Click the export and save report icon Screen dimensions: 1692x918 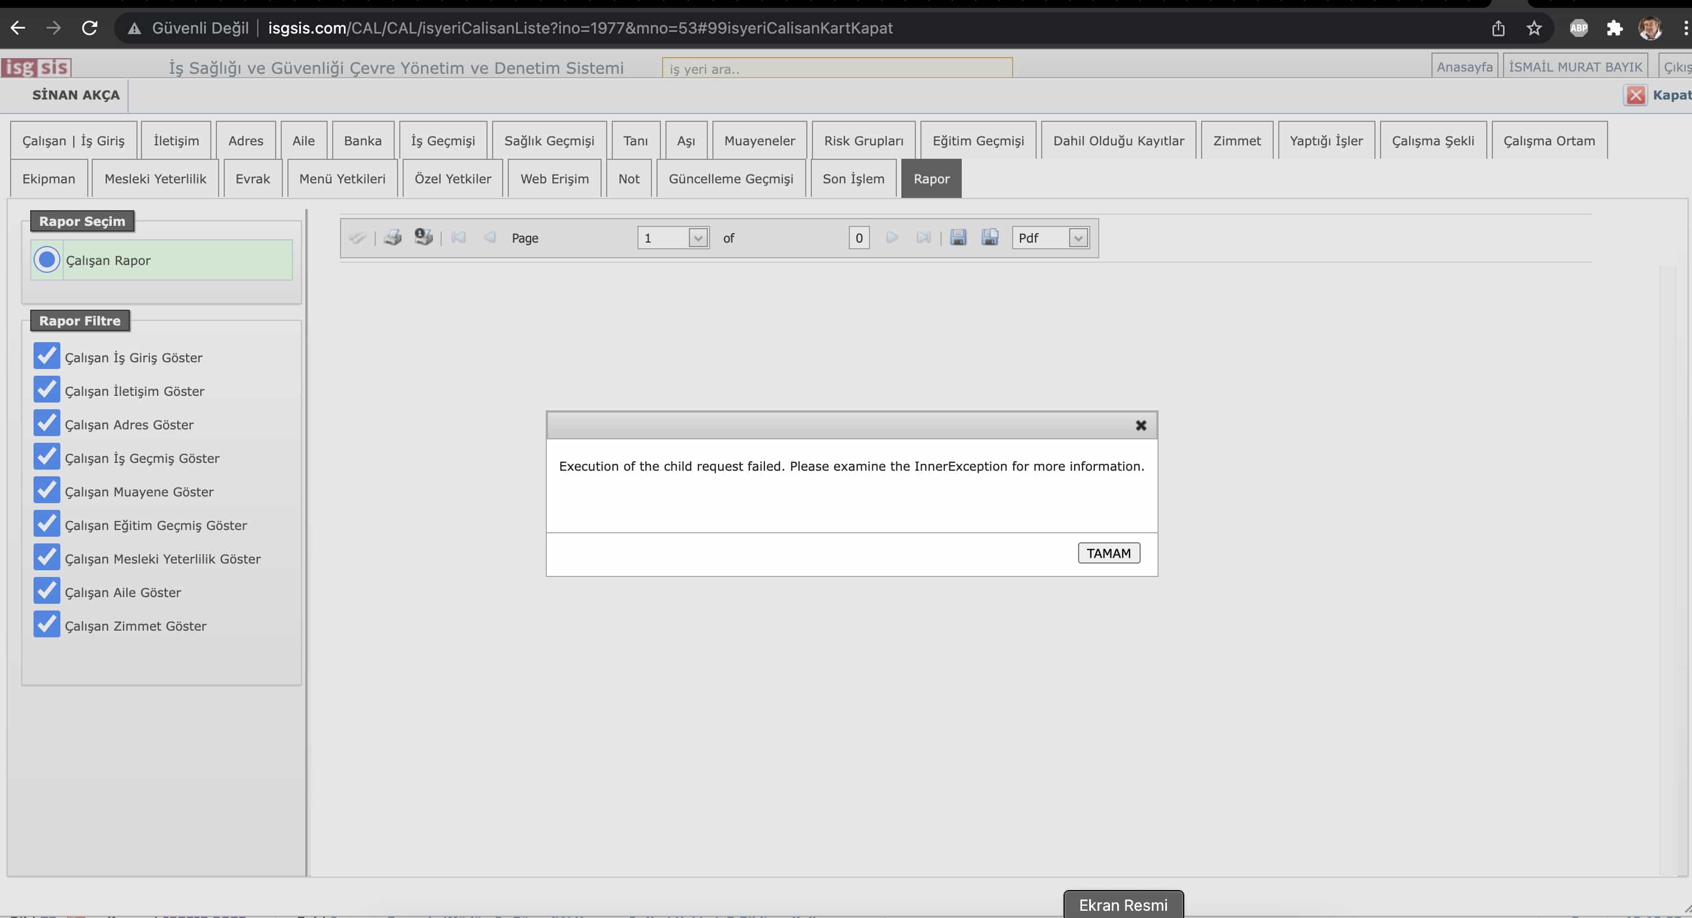click(x=958, y=238)
